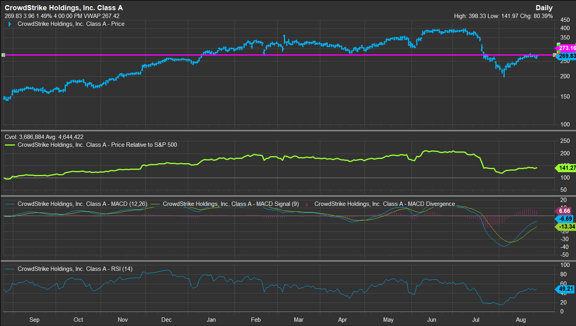Screen dimensions: 576x326
Task: Click the 400 price axis value
Action: click(565, 28)
